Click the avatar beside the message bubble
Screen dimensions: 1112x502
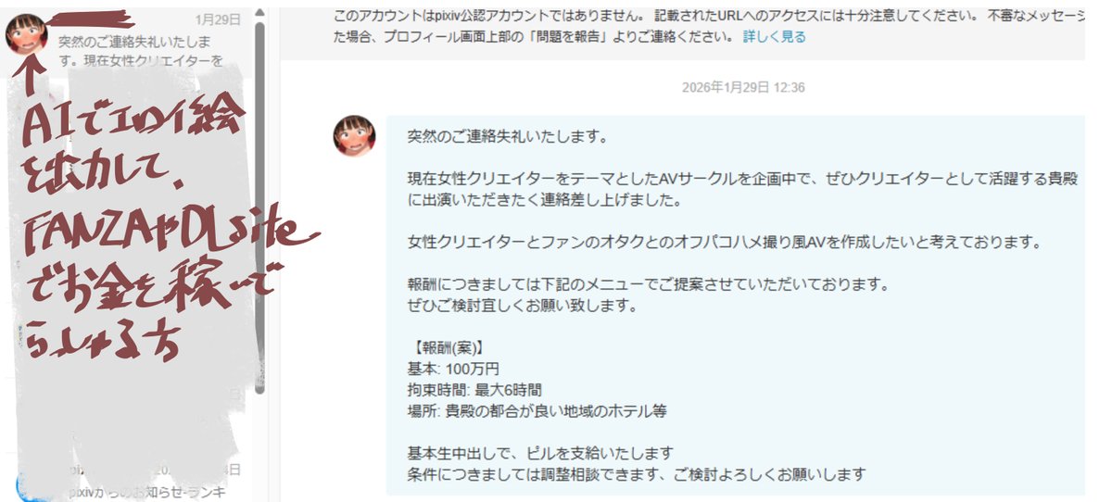pyautogui.click(x=354, y=136)
